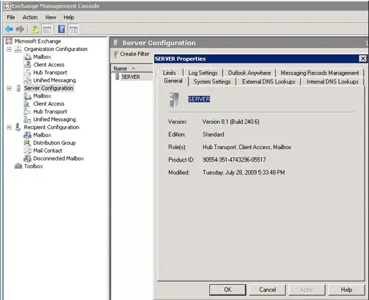Image resolution: width=369 pixels, height=300 pixels.
Task: Collapse the Organization Configuration tree node
Action: (9, 50)
